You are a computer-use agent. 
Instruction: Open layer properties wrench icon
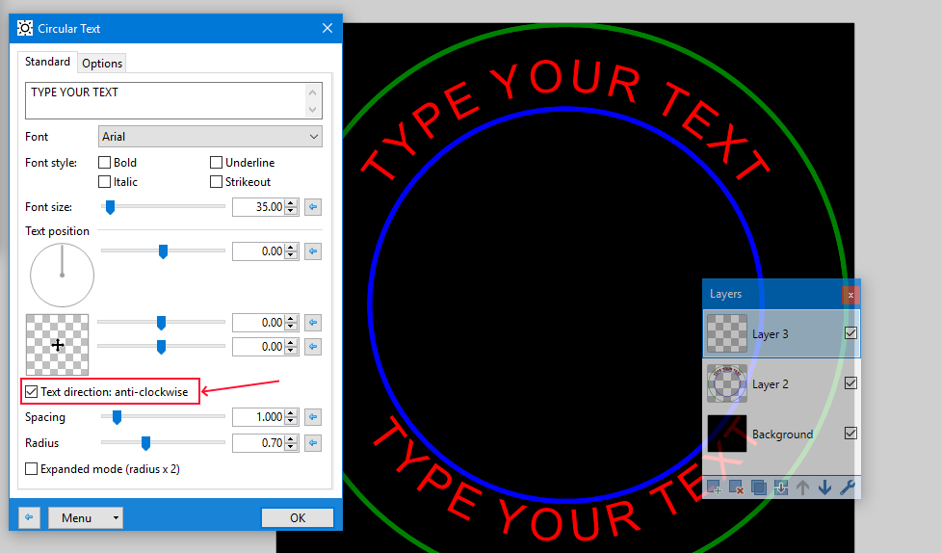(x=847, y=487)
